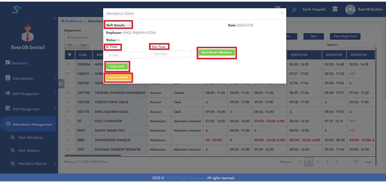Click the bank building icon in header
Image resolution: width=386 pixels, height=182 pixels.
click(335, 9)
